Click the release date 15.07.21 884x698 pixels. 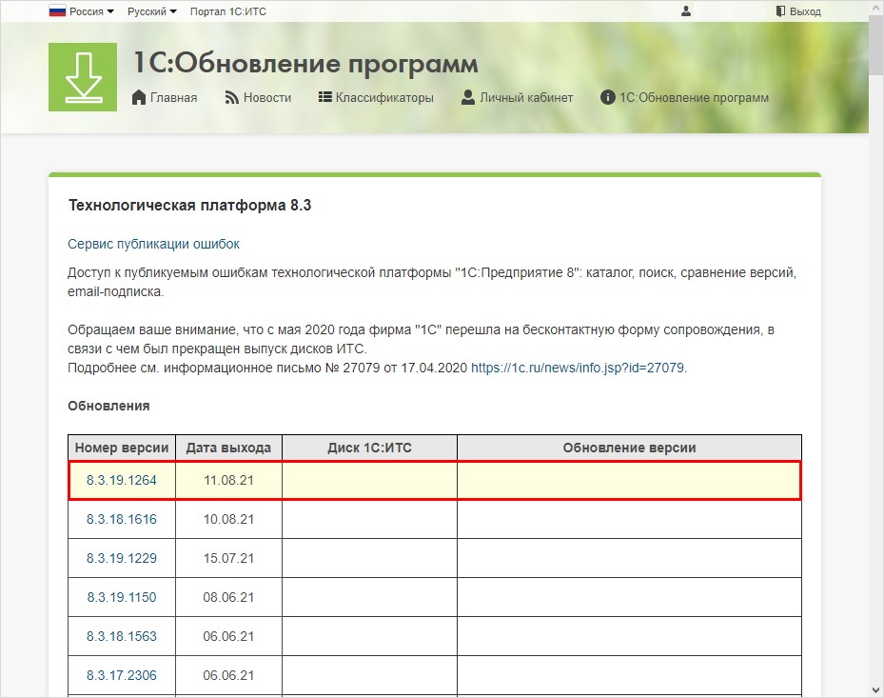tap(228, 558)
